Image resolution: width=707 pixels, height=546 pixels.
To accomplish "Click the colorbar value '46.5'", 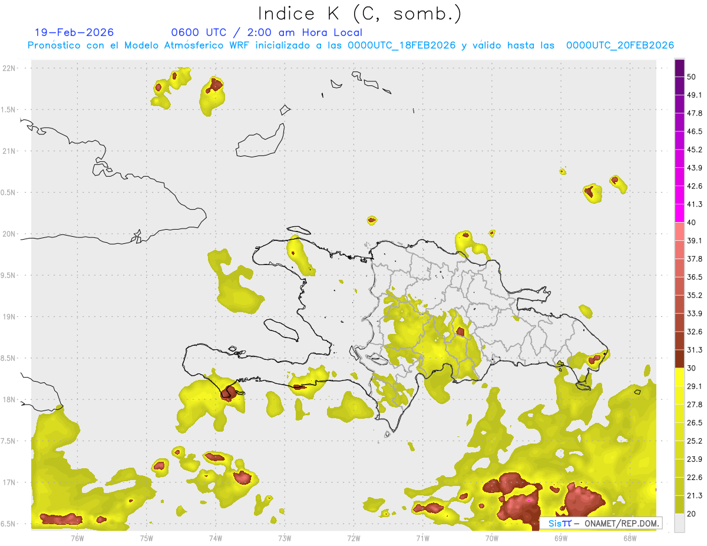I will [695, 131].
